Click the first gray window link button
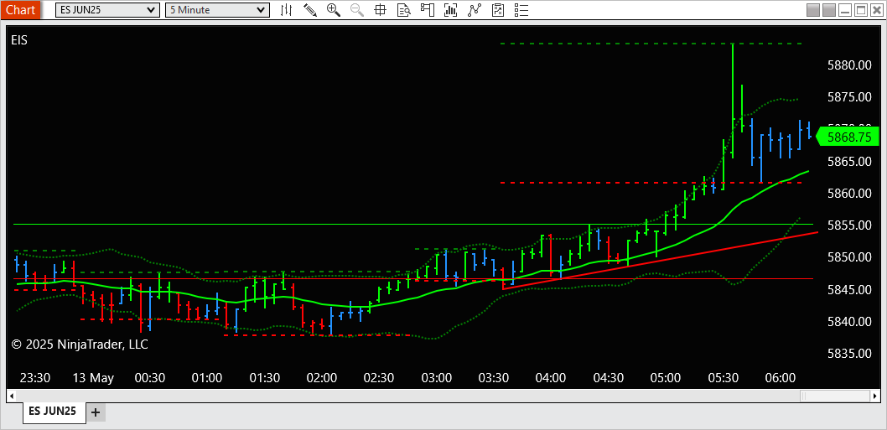Screen dimensions: 887x430 click(x=813, y=9)
